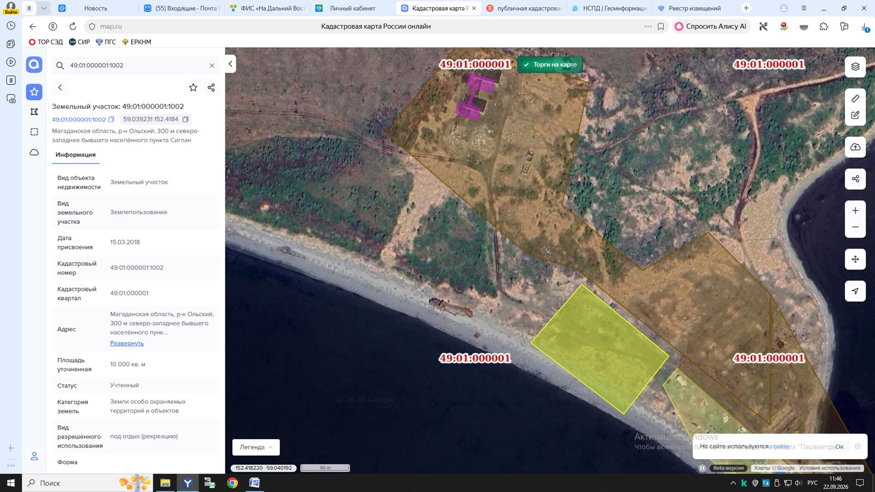Switch to the Информация tab
Viewport: 875px width, 492px height.
coord(75,155)
